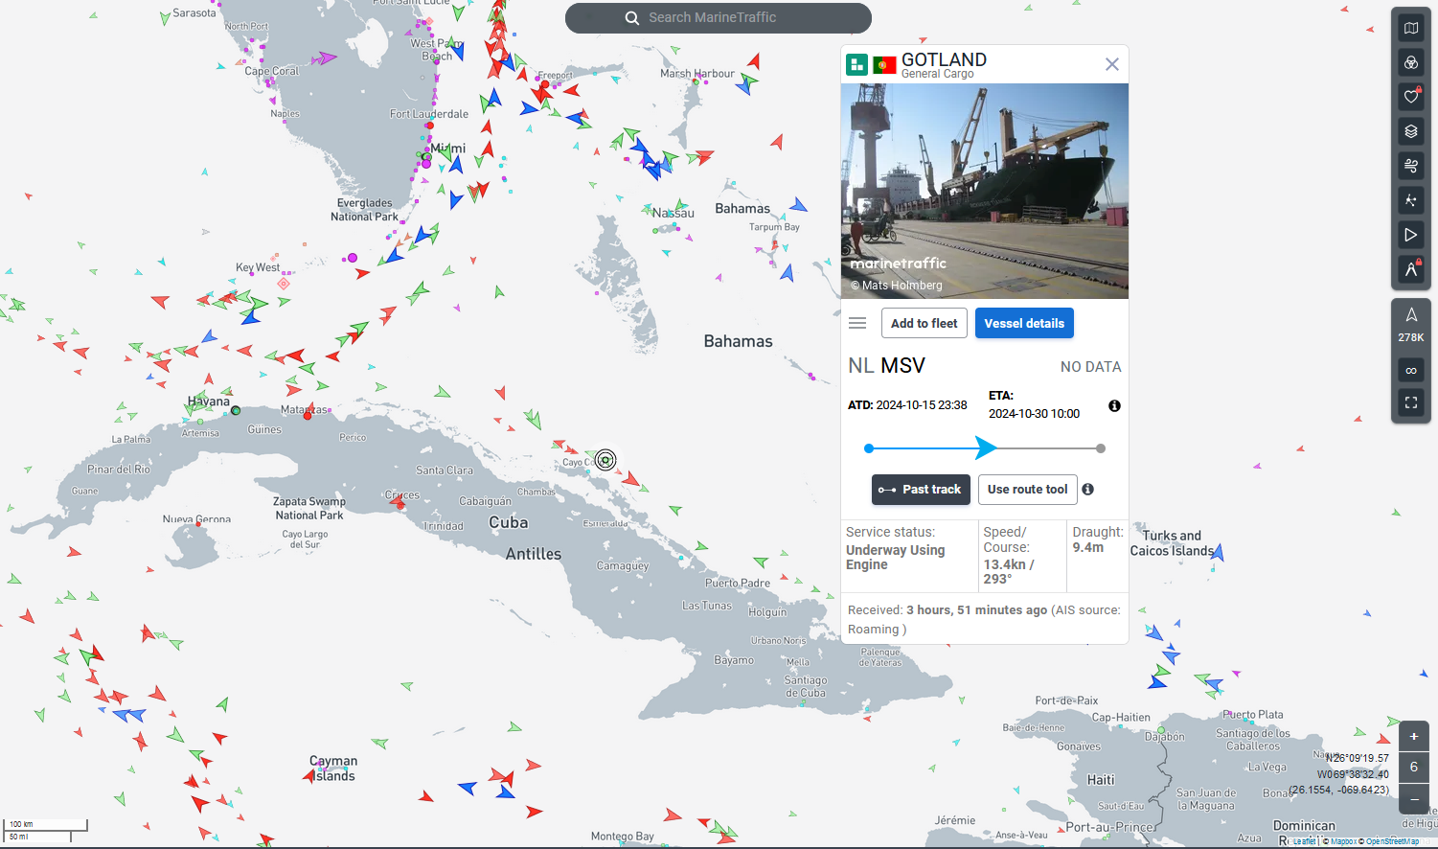Viewport: 1438px width, 849px height.
Task: Click the GOTLAND ship photo
Action: 985,191
